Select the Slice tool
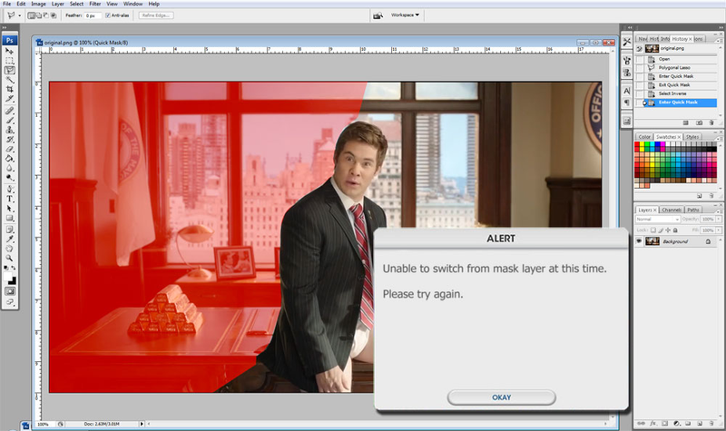Image resolution: width=726 pixels, height=431 pixels. click(x=10, y=99)
